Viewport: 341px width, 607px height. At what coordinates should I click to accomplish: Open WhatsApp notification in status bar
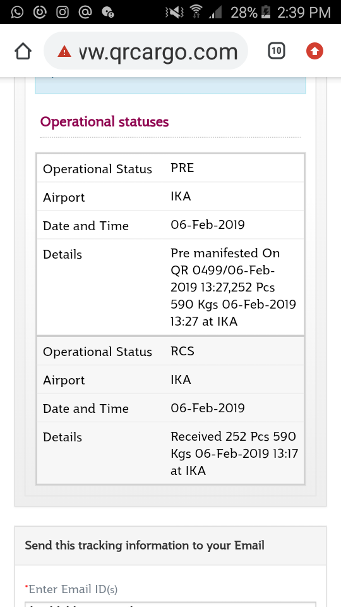click(17, 13)
